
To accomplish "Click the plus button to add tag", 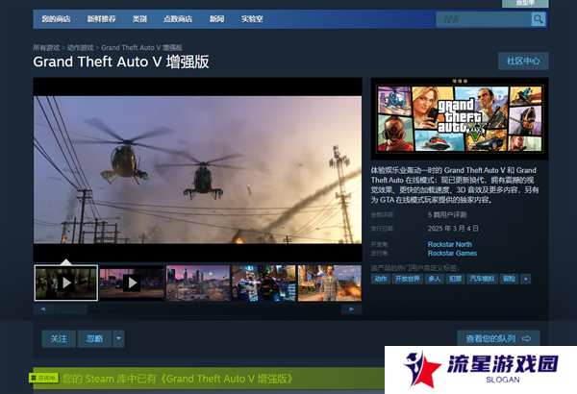I will tap(525, 279).
